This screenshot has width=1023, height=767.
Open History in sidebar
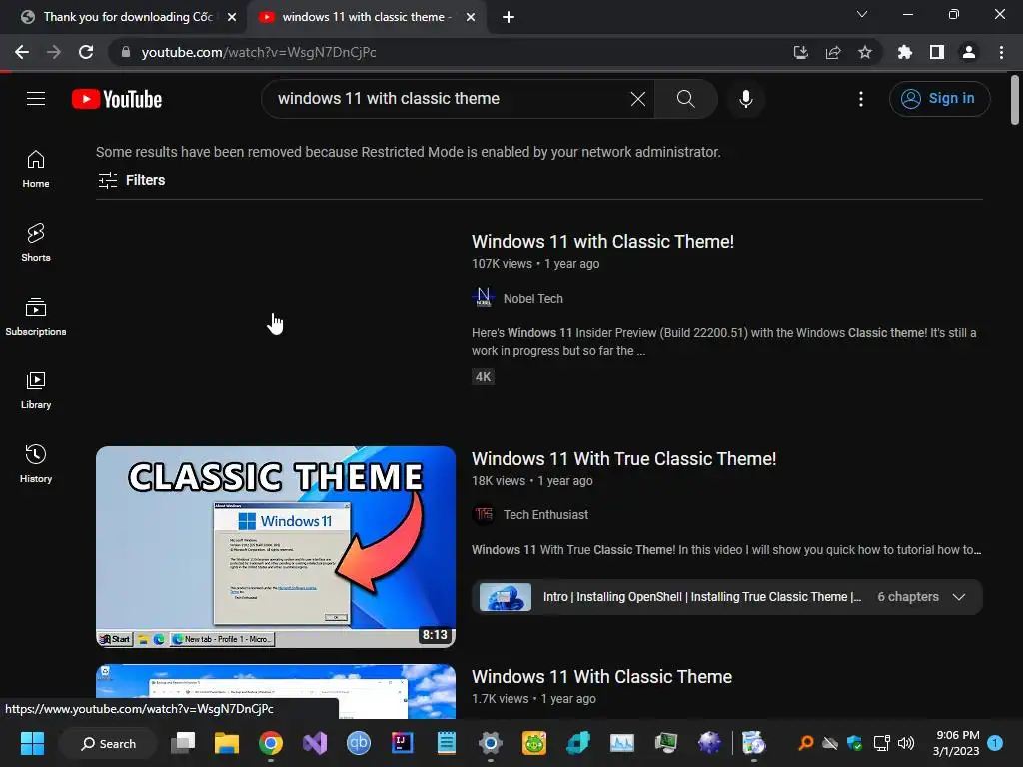pos(36,463)
